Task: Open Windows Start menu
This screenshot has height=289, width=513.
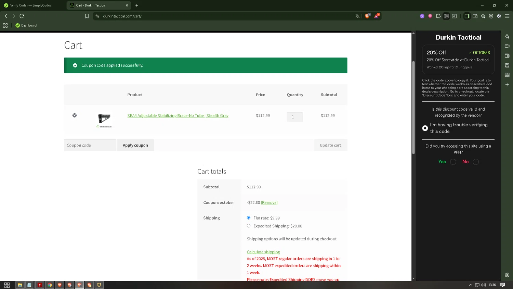Action: click(7, 285)
